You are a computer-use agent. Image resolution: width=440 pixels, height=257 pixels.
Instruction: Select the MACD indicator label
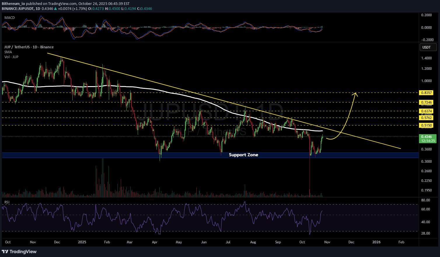(9, 18)
